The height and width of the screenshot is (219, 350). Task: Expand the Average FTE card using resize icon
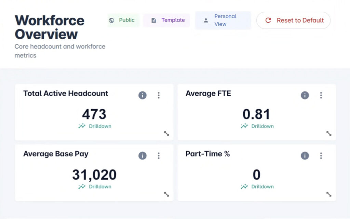coord(329,134)
